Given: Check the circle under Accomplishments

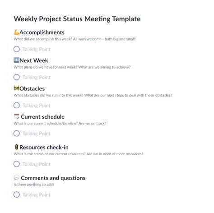Looking at the screenshot, I should click(x=17, y=49).
